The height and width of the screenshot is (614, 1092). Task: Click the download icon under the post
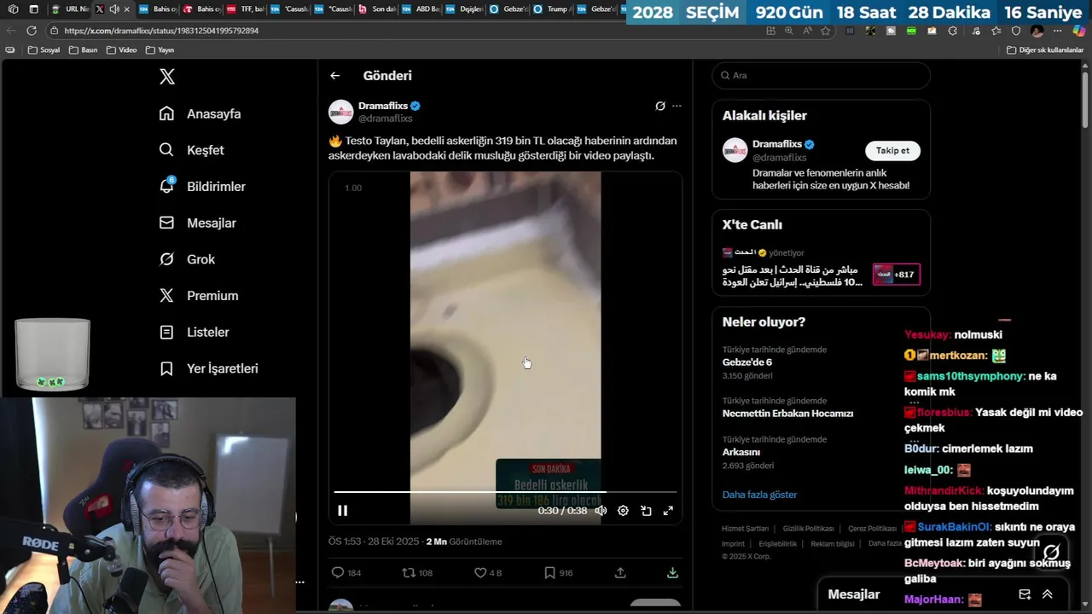(672, 573)
